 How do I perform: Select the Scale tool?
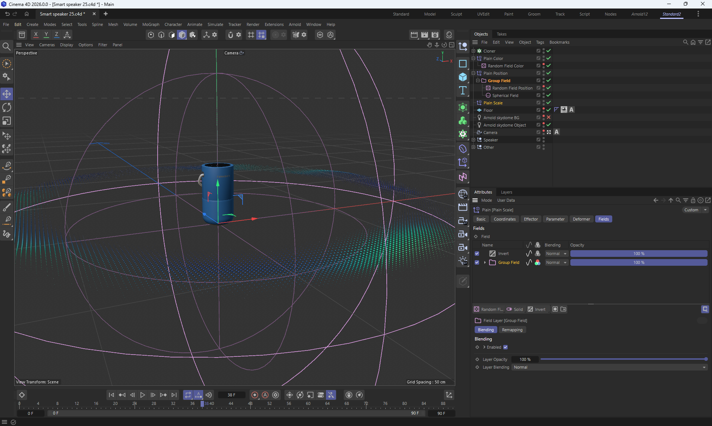7,121
